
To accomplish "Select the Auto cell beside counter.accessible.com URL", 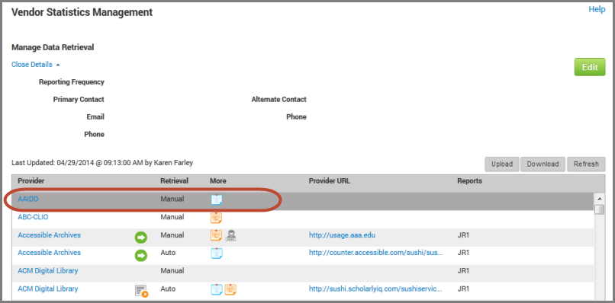I will (168, 253).
